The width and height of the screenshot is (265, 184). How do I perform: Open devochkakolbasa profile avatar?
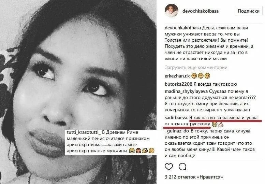point(171,11)
